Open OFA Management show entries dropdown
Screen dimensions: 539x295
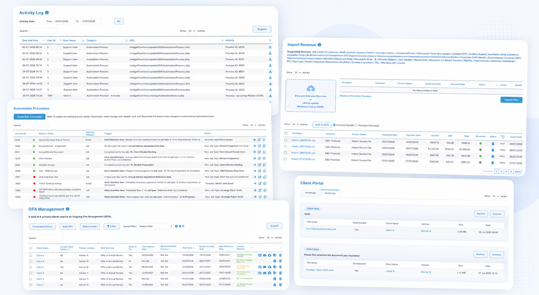(x=270, y=238)
